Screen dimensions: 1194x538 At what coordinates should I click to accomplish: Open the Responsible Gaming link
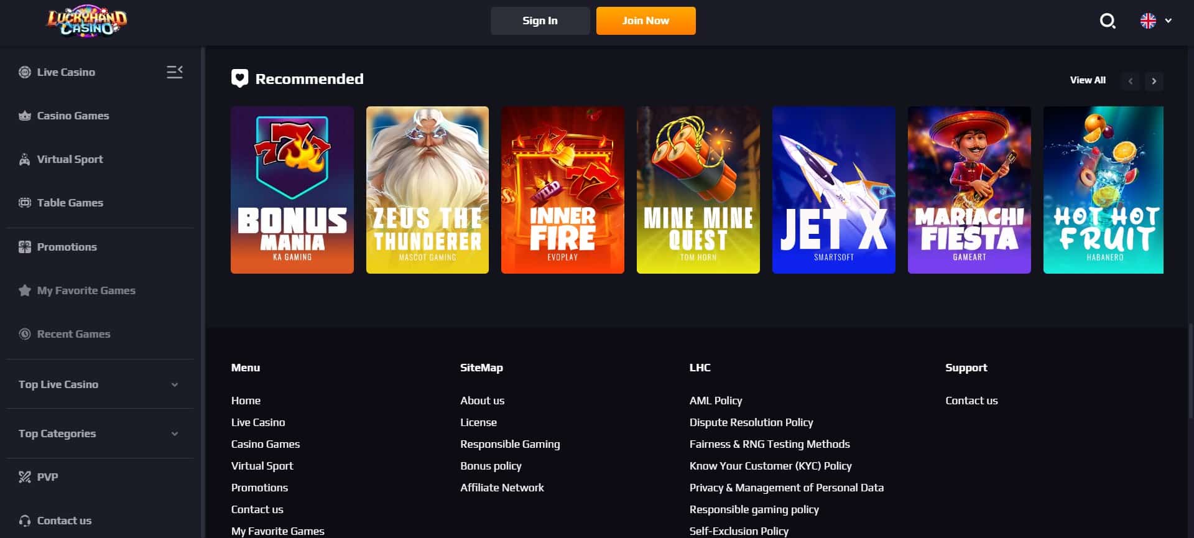pos(510,444)
